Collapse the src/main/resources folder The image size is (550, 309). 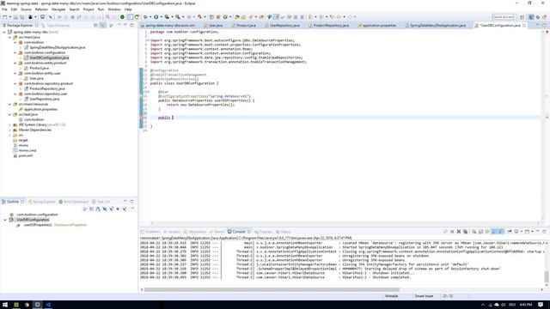9,104
